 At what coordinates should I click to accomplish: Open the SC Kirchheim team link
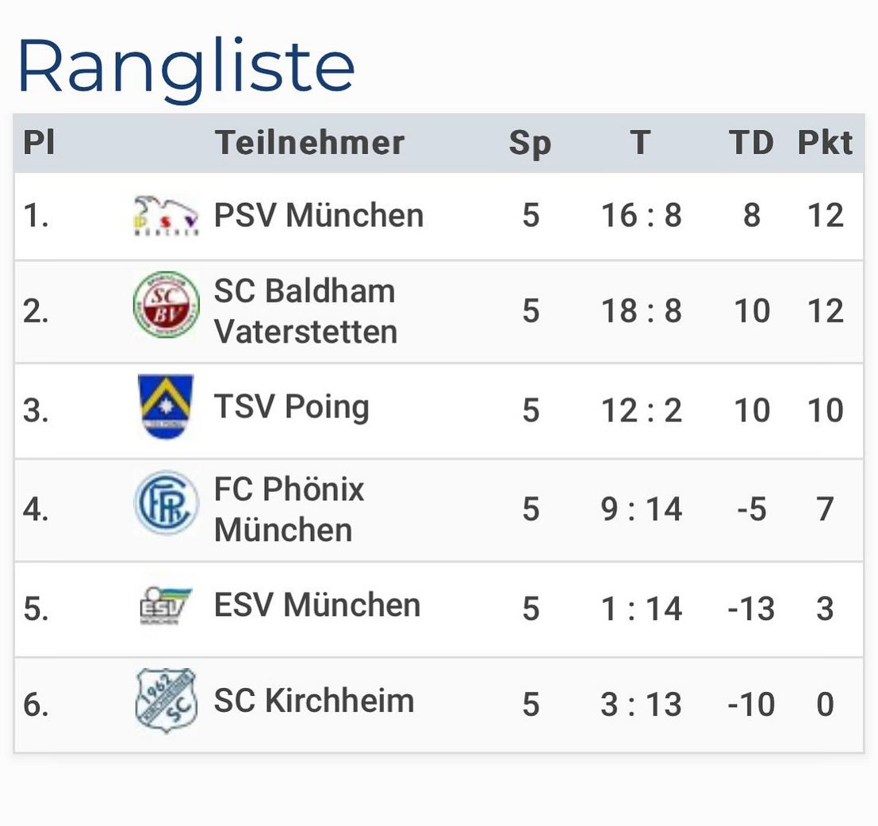tap(314, 701)
